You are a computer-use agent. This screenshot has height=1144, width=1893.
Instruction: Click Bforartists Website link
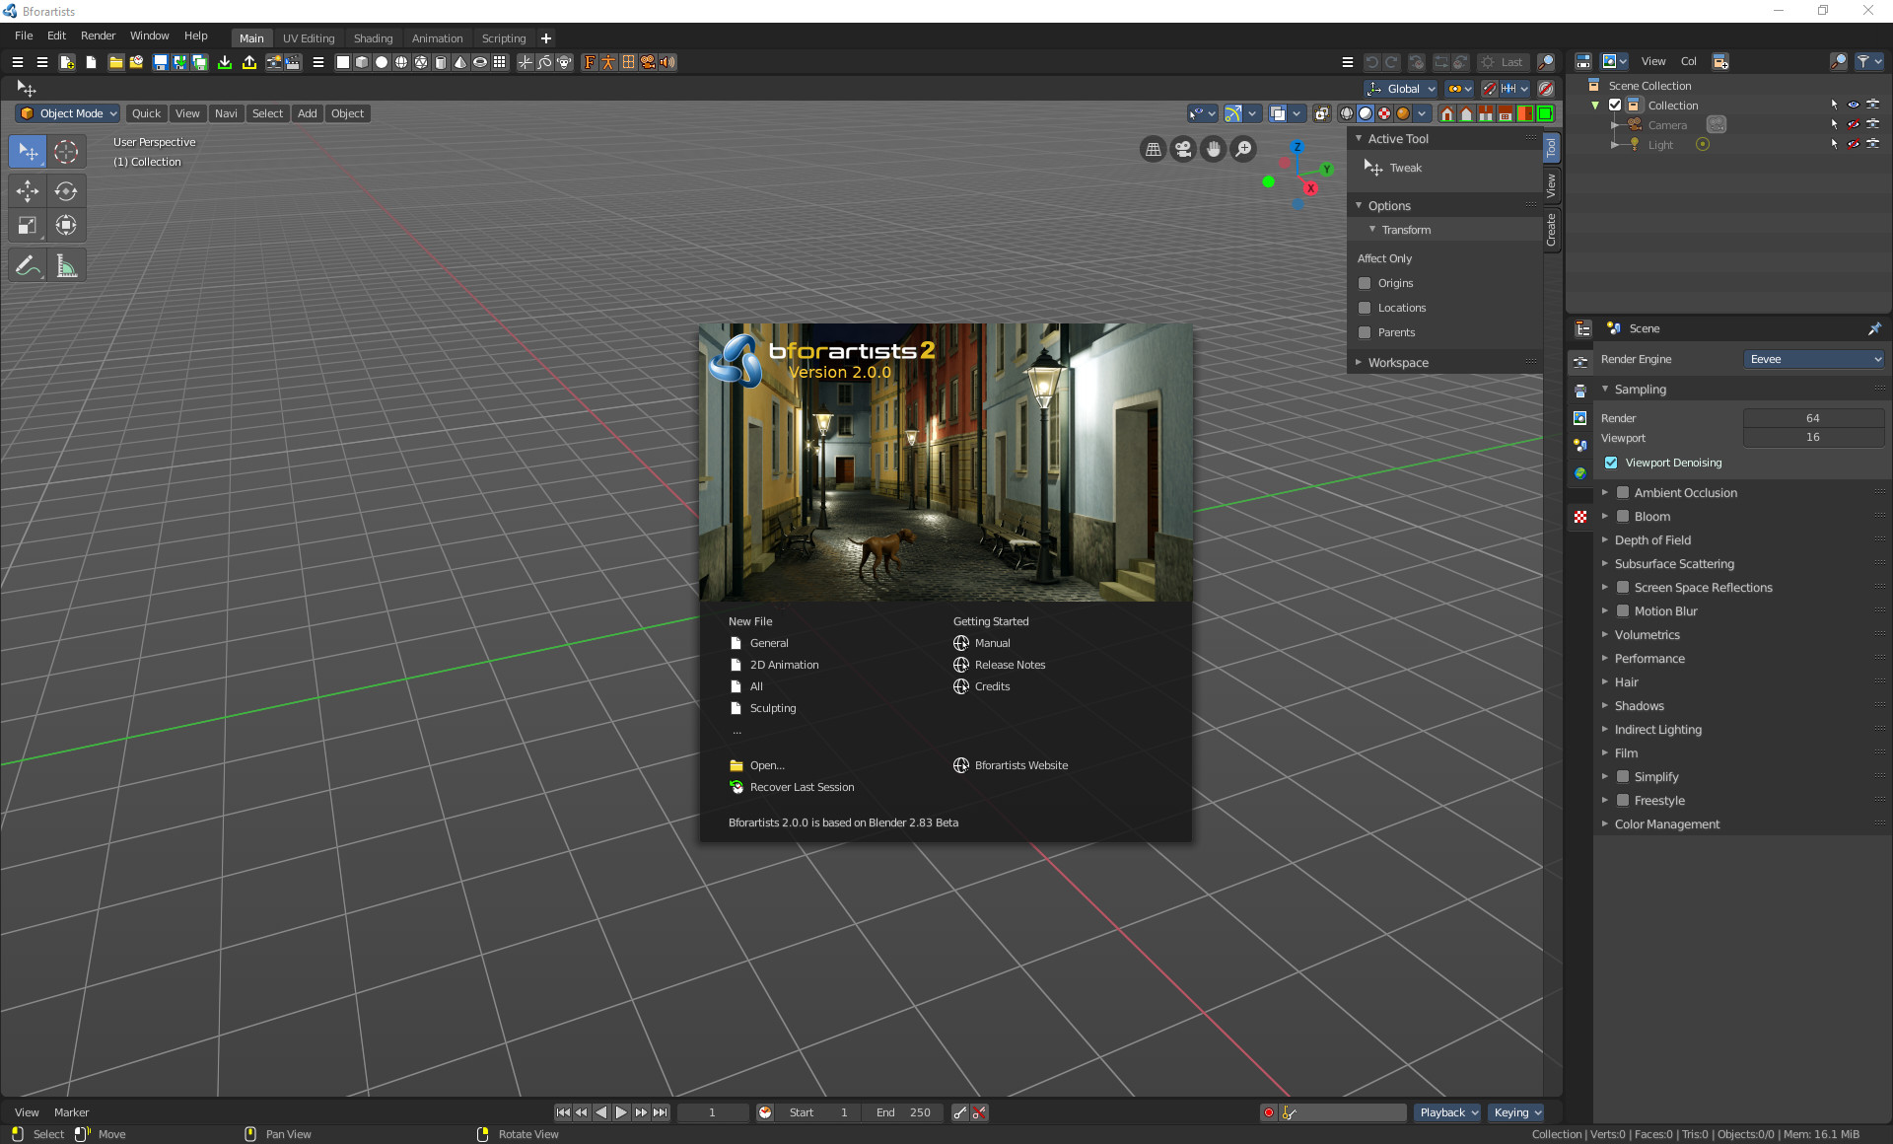tap(1019, 764)
